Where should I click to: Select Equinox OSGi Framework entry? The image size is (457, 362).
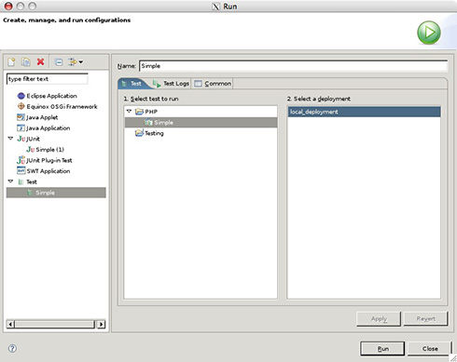point(62,107)
